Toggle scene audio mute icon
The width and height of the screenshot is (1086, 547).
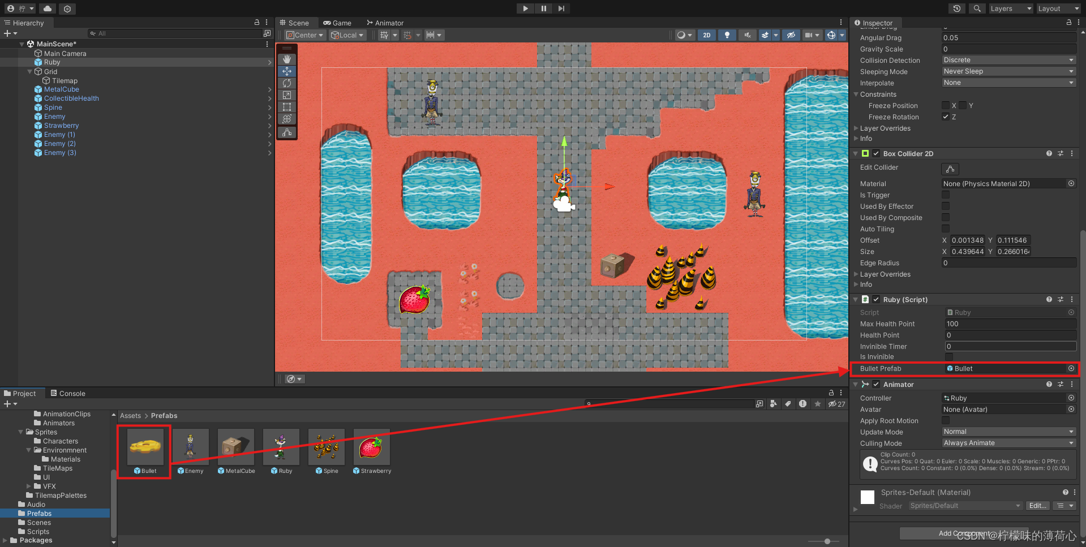[748, 35]
